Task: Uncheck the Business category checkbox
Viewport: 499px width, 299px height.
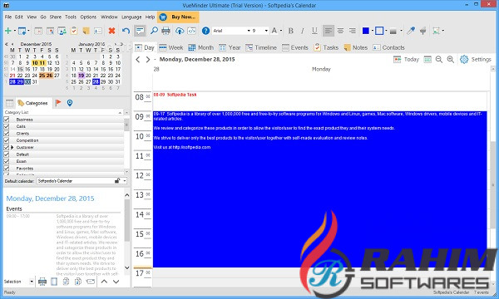Action: (7, 119)
